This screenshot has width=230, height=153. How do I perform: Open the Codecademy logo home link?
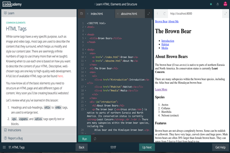coord(12,4)
